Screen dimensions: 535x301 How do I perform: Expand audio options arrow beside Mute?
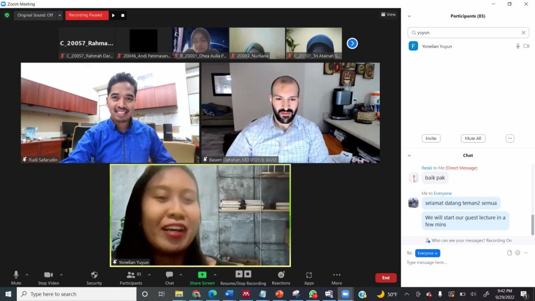coord(27,274)
